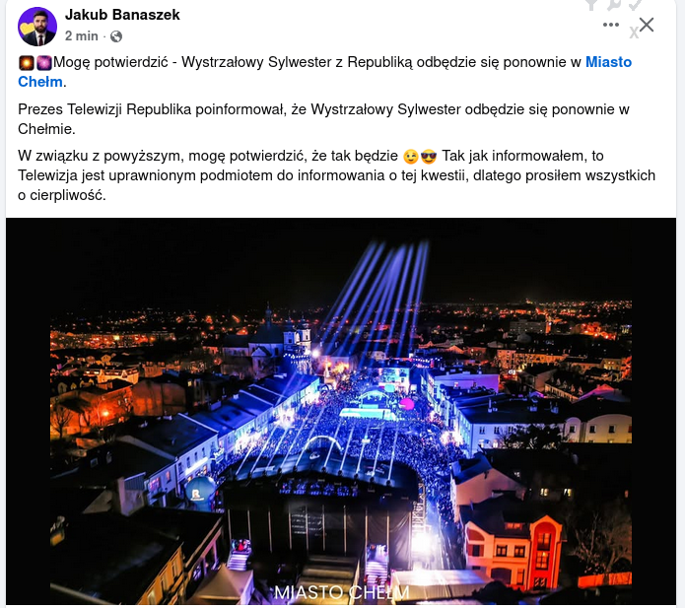Screen dimensions: 685x608
Task: Open Jakub Banaszek's profile picture
Action: 37,27
